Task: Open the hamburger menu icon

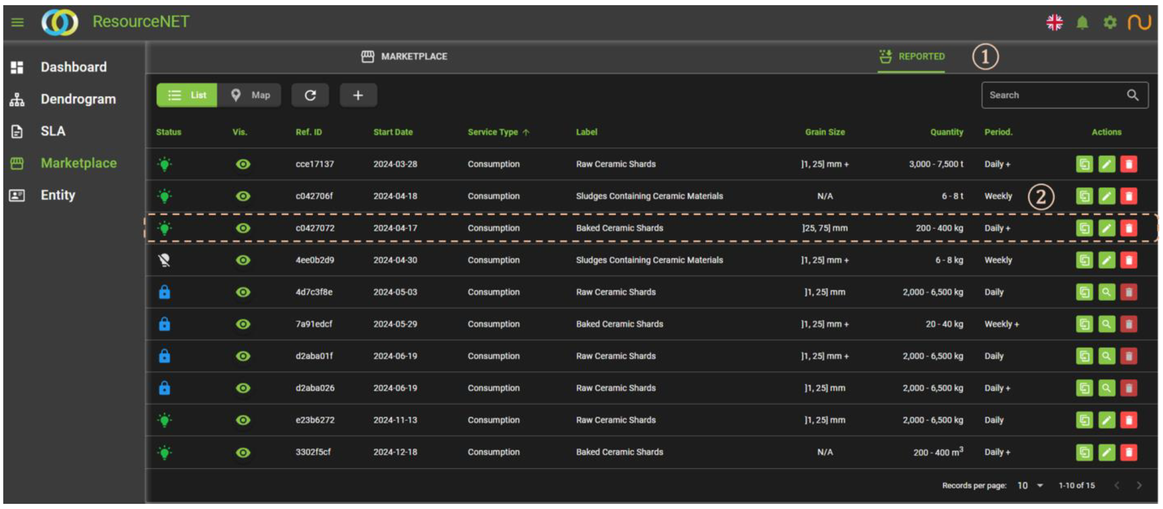Action: point(17,22)
